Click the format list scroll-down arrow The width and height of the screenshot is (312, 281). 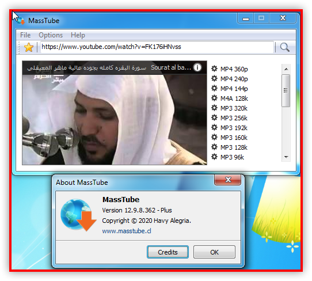pos(286,157)
